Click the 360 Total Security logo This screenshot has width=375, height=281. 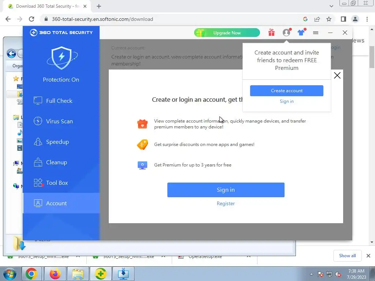coord(61,33)
